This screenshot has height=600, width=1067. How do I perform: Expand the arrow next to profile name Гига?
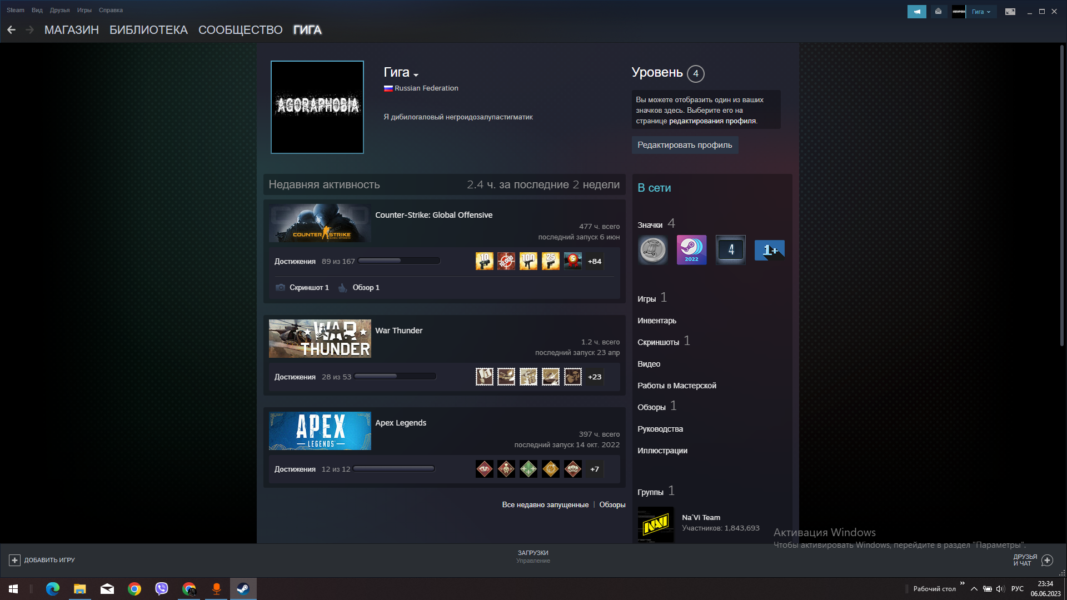click(x=416, y=74)
